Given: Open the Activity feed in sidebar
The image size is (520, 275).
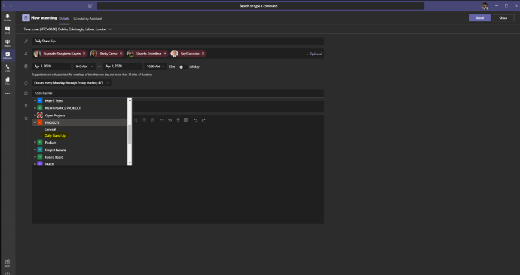Looking at the screenshot, I should [x=7, y=17].
